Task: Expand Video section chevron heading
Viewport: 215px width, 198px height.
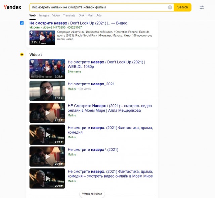Action: [36, 55]
